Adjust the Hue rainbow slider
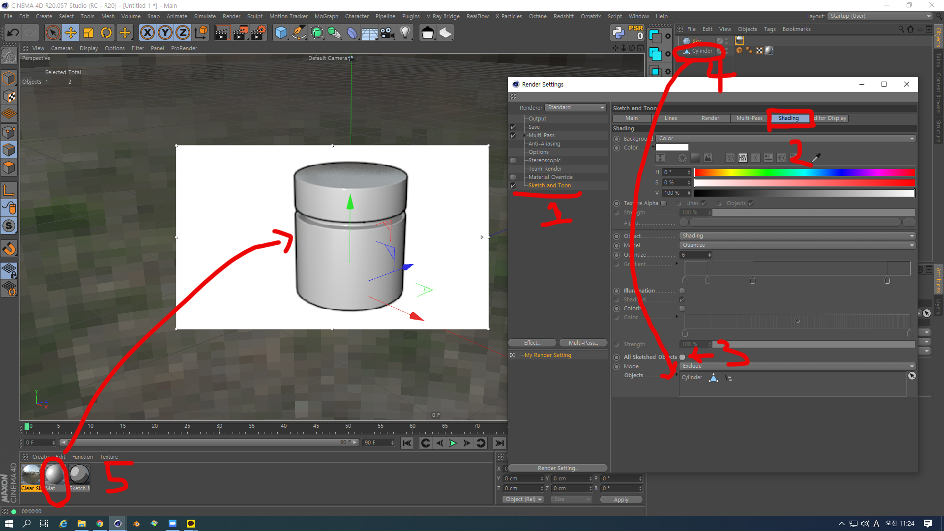Viewport: 944px width, 531px height. (x=804, y=172)
